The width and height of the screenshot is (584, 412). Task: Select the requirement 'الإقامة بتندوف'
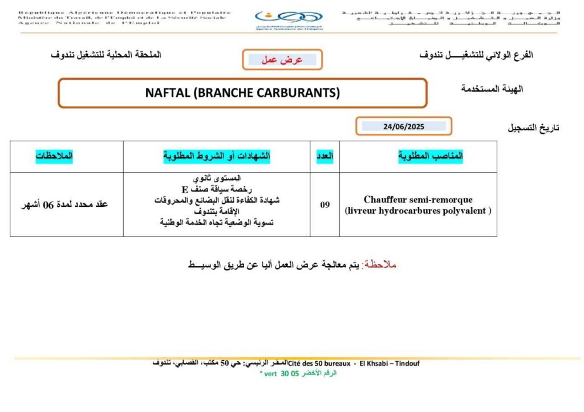(217, 211)
